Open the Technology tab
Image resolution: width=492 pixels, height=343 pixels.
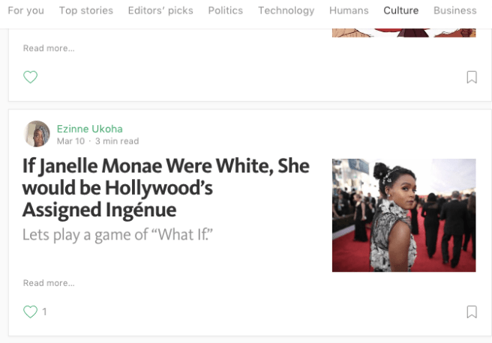[x=286, y=10]
